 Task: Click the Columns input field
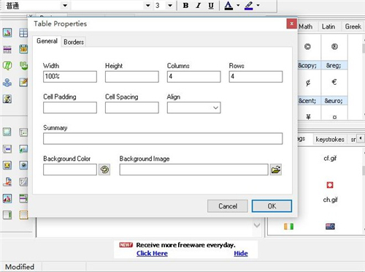click(193, 77)
